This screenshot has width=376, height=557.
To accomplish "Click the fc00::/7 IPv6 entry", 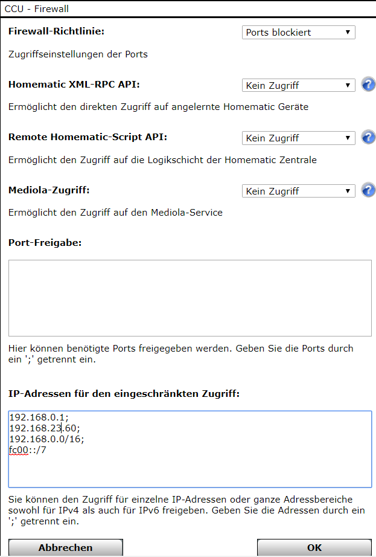I will click(29, 449).
